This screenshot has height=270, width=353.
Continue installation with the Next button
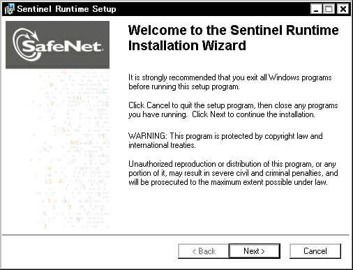(x=255, y=251)
